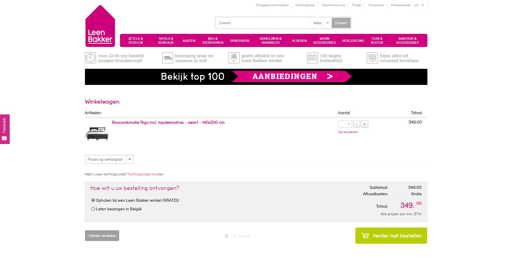Viewport: 511px width, 259px height.
Task: Open the Boxcombinatie Riga product link
Action: (168, 122)
